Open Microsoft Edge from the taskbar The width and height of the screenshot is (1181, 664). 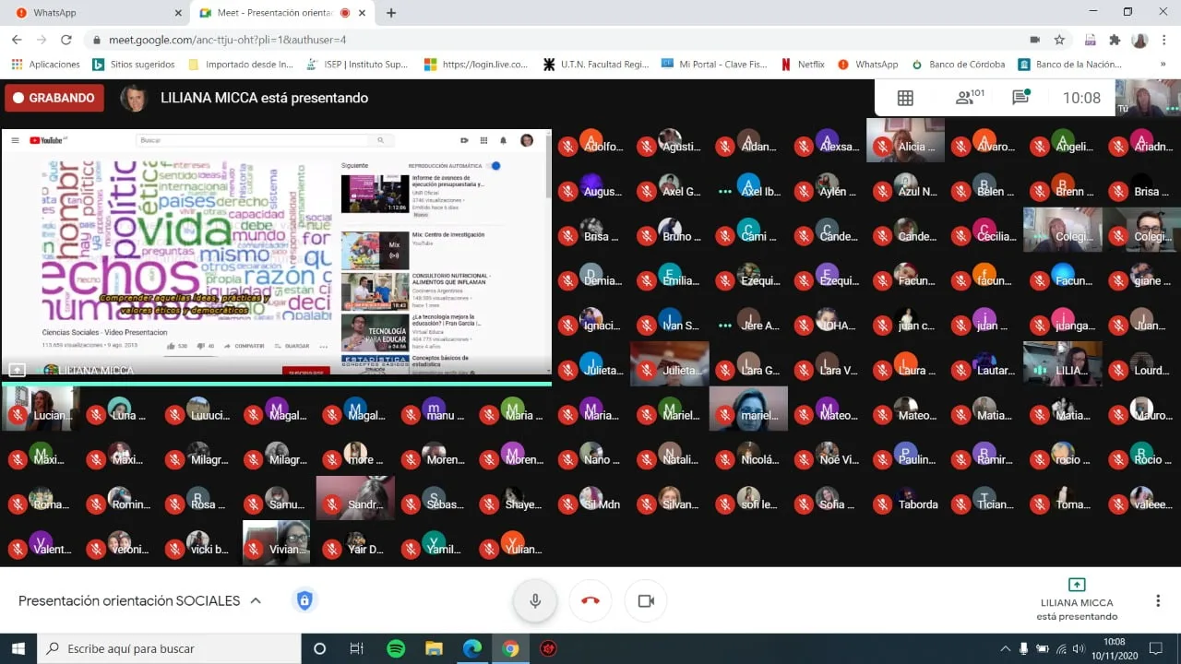tap(471, 648)
